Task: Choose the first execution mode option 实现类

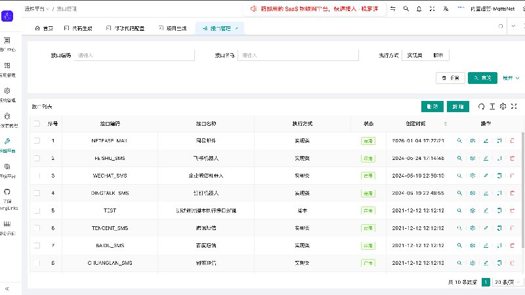Action: point(415,55)
